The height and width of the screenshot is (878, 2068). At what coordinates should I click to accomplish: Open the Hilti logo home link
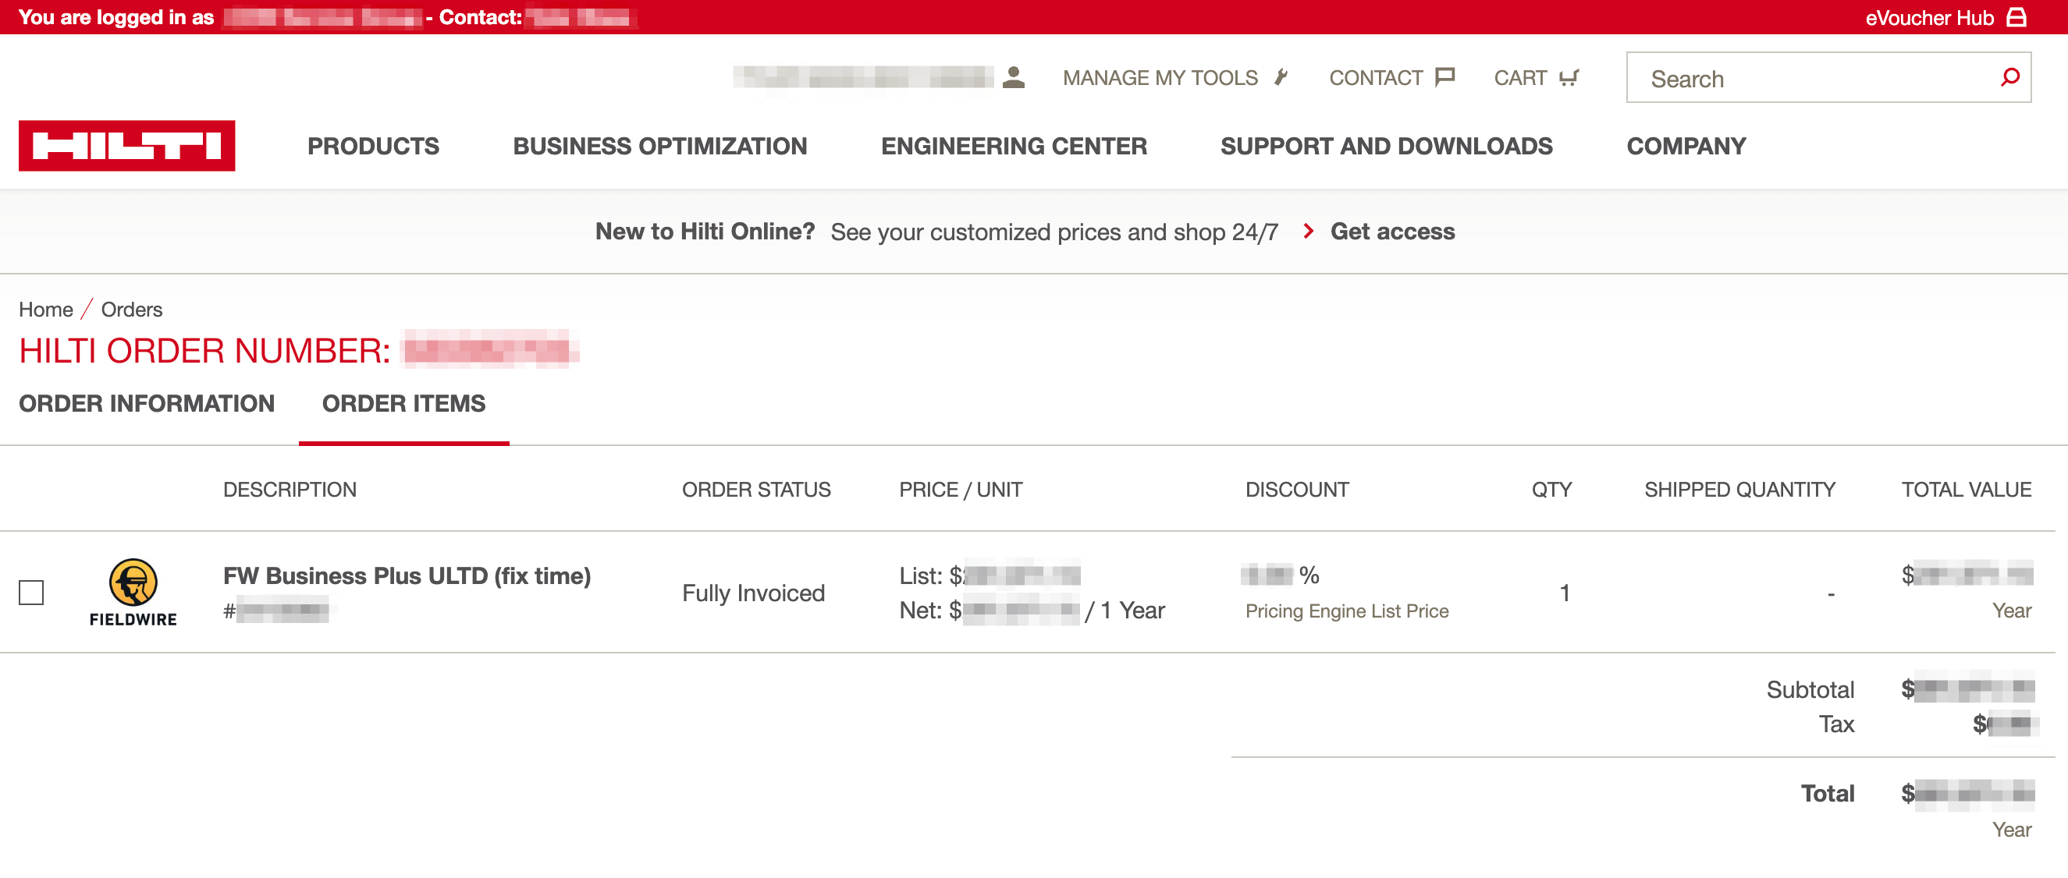click(x=127, y=146)
